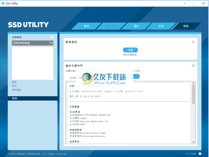Screen dimensions: 209x157
Task: Click the TOSHIBA CORPORATION copyright text
Action: tap(37, 154)
